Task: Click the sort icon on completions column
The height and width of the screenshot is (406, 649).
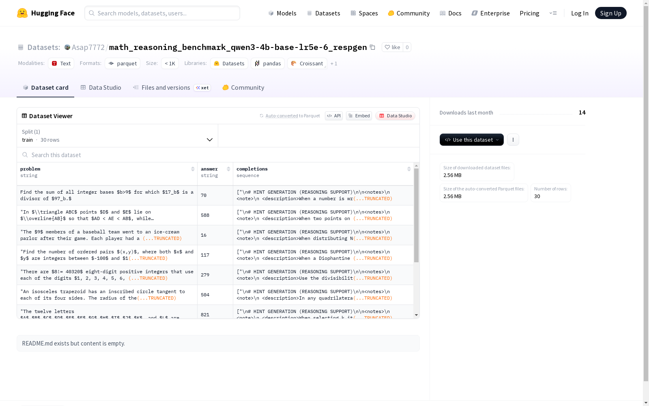Action: pos(409,169)
